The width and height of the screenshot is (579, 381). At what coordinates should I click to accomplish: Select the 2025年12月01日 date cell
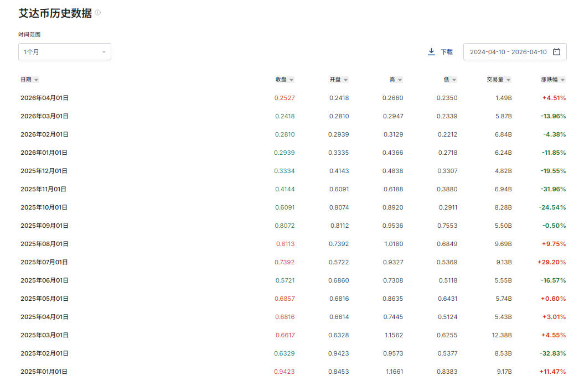(x=44, y=171)
